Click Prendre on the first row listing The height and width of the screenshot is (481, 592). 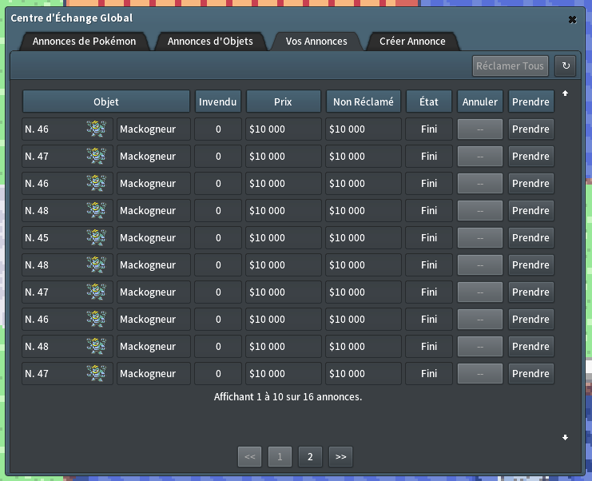pos(530,129)
